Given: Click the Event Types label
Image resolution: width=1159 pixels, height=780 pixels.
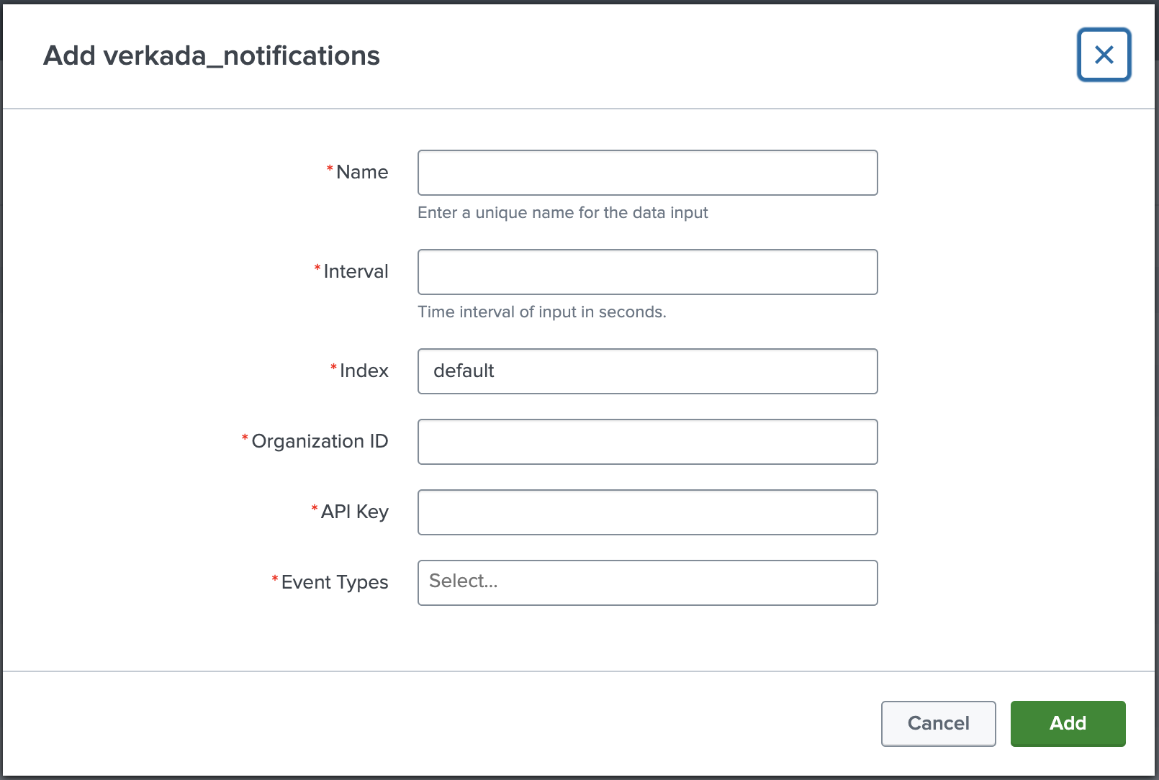Looking at the screenshot, I should click(335, 583).
